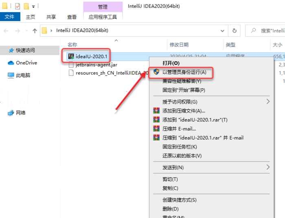
Task: Click the shield icon beside 以管理员身份运行
Action: pos(156,72)
